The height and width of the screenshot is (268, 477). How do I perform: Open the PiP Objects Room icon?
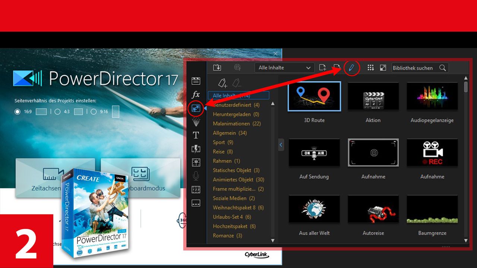196,108
